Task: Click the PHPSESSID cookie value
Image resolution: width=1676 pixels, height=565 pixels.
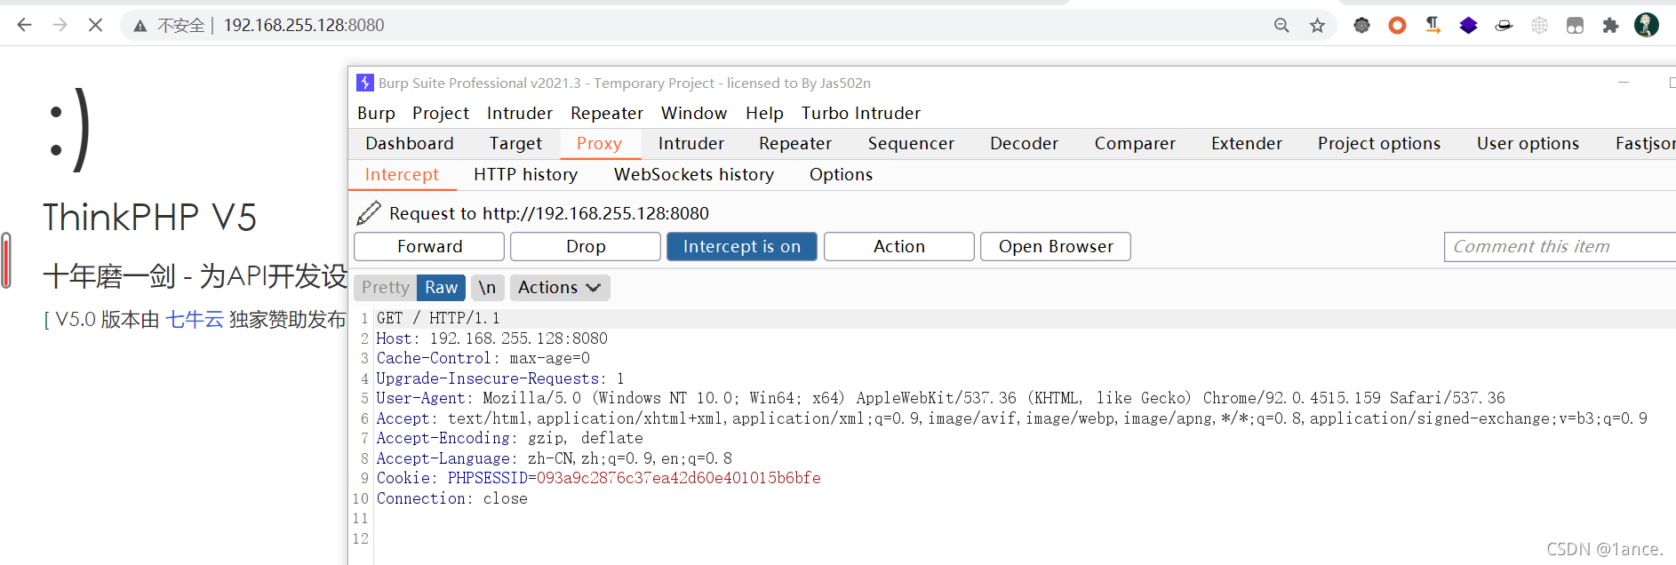Action: tap(679, 478)
